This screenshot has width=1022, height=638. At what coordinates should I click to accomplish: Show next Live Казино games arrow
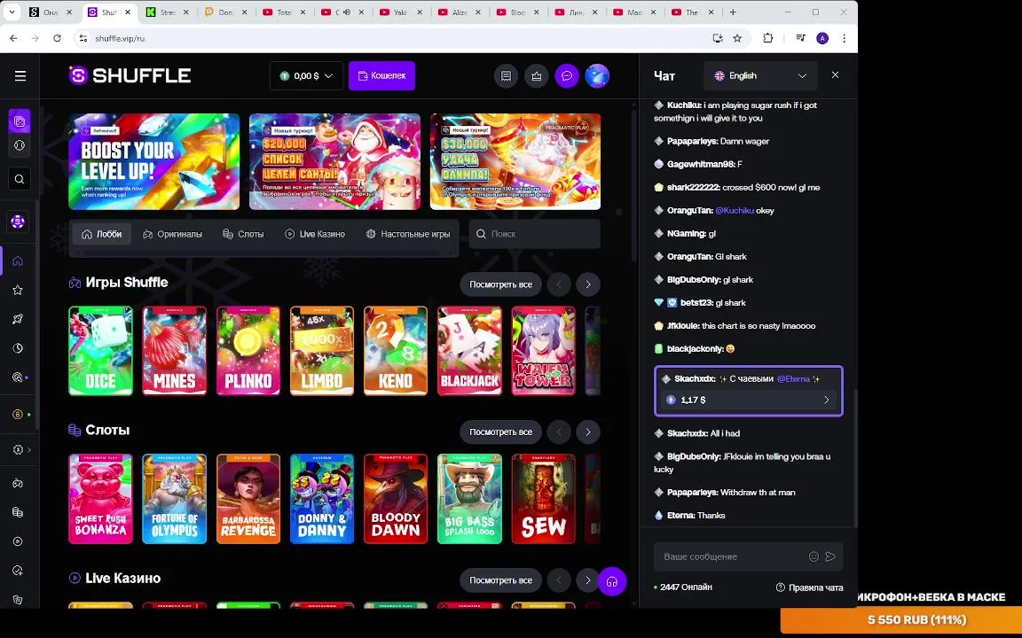586,580
